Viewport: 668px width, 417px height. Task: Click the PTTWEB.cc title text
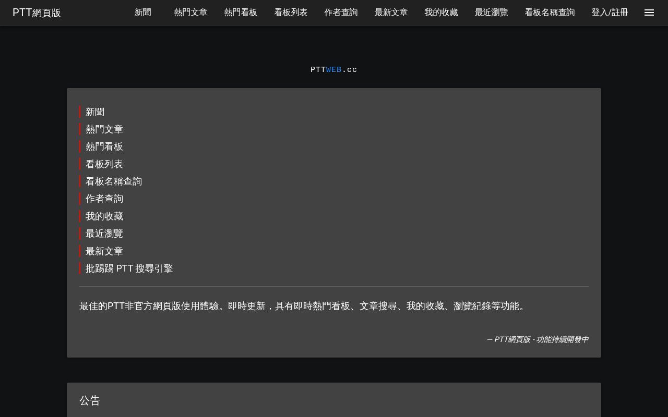click(334, 70)
